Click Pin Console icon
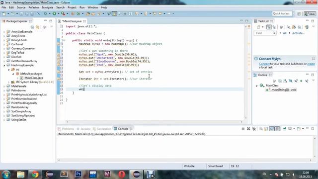 pyautogui.click(x=284, y=129)
